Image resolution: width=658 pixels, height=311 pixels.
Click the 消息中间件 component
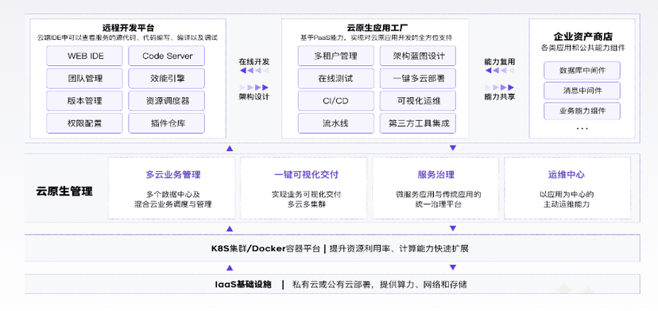point(582,91)
